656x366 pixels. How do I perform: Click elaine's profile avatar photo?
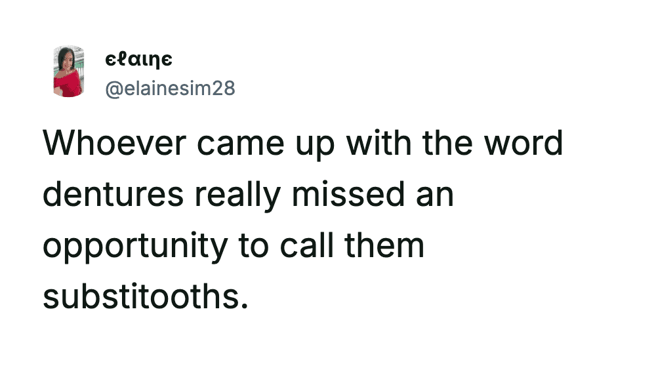pyautogui.click(x=68, y=72)
